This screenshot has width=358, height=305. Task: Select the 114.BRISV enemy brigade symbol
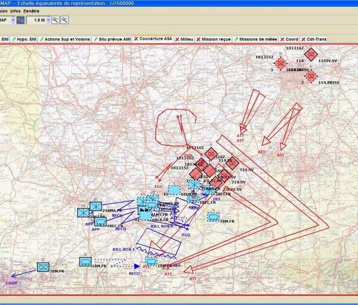[x=310, y=76]
